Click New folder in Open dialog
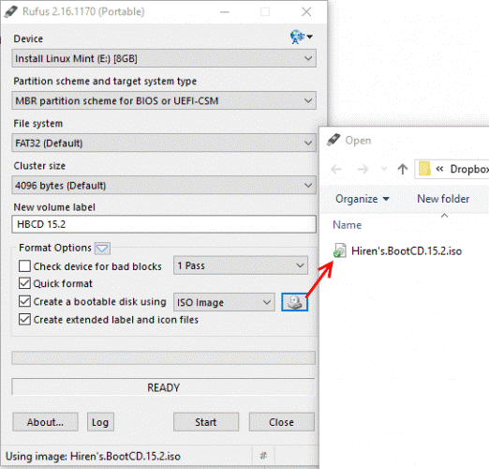489x469 pixels. pyautogui.click(x=443, y=199)
